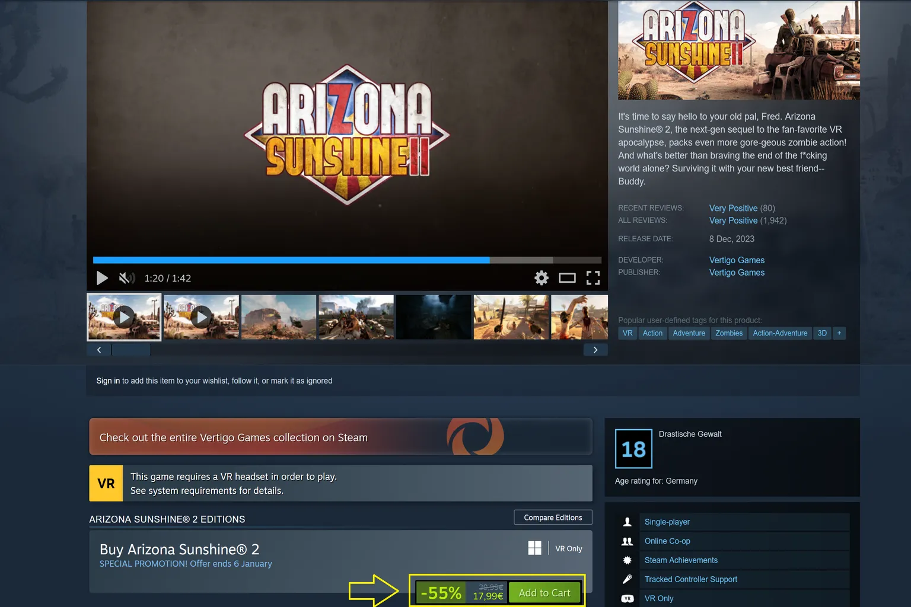The width and height of the screenshot is (911, 607).
Task: Open developer Vertigo Games link
Action: pyautogui.click(x=737, y=260)
